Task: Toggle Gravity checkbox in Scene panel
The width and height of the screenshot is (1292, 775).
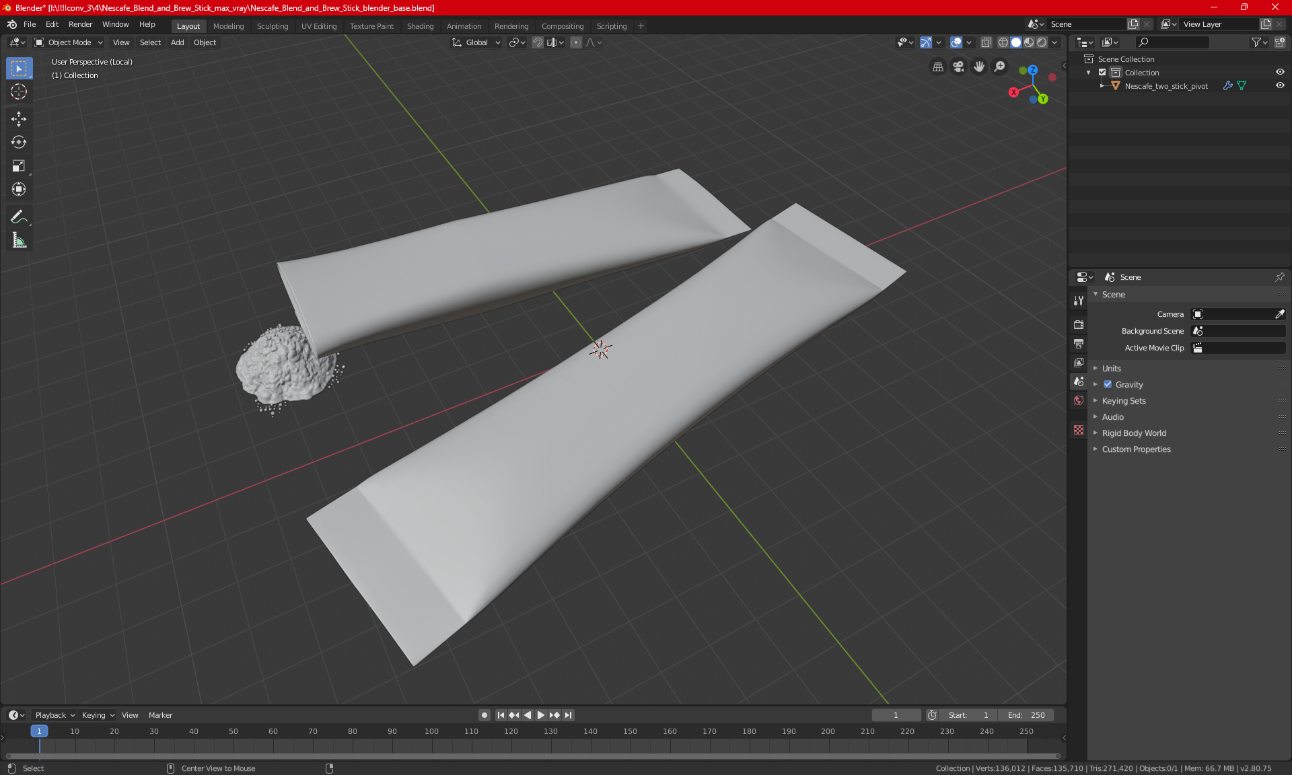Action: pyautogui.click(x=1108, y=384)
